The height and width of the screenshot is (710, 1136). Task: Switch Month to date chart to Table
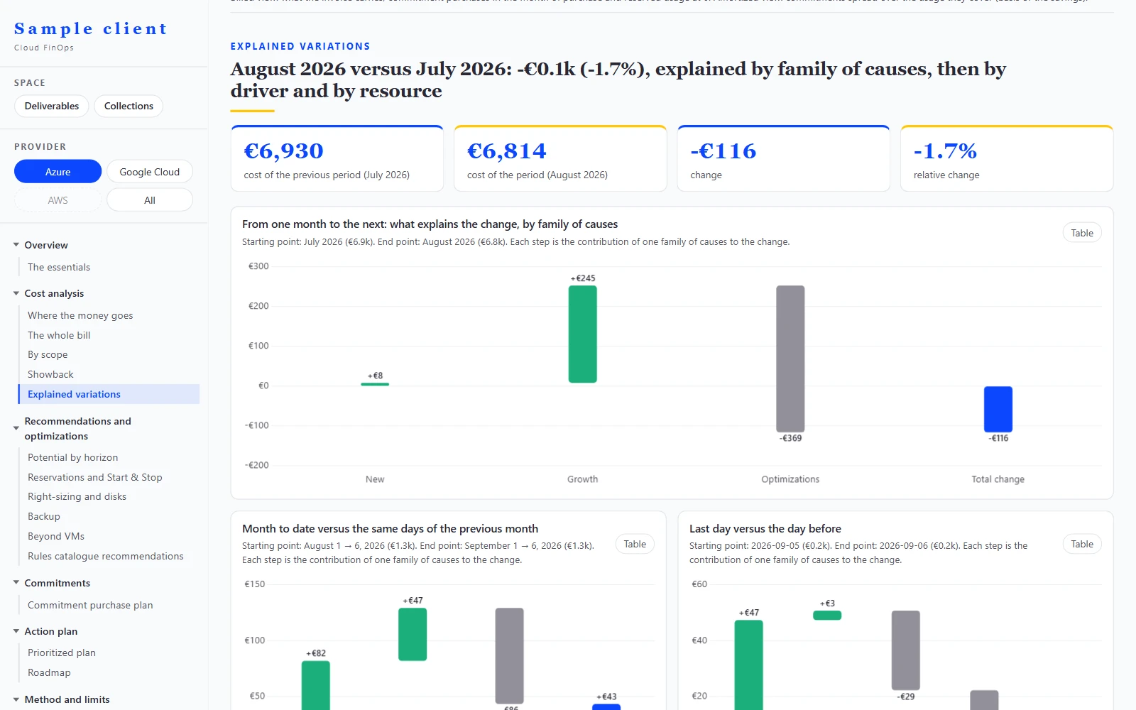635,544
